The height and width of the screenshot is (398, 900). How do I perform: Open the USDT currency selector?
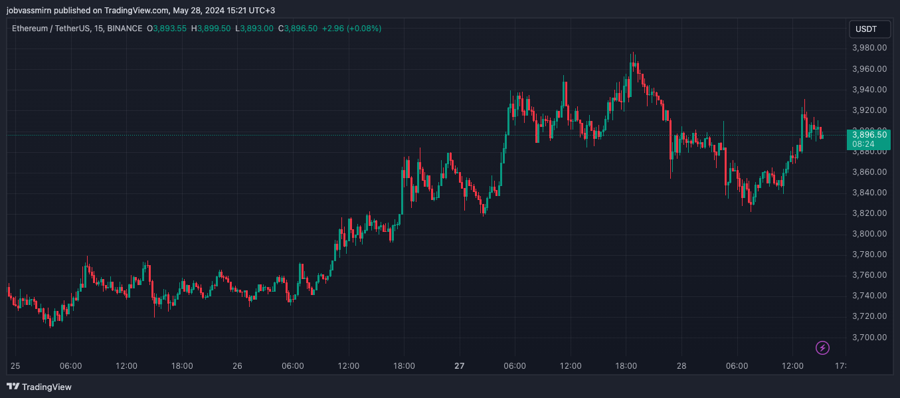pos(865,29)
